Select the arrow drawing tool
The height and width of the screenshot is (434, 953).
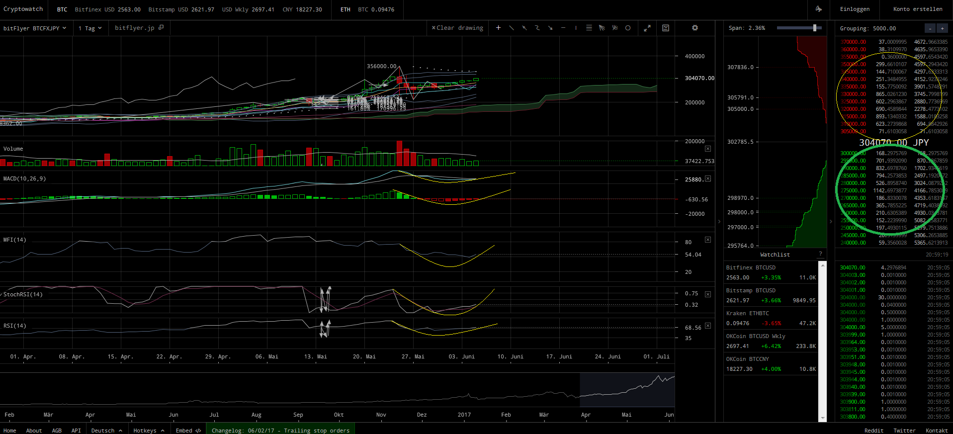pyautogui.click(x=550, y=28)
